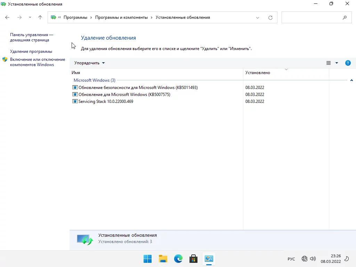Open the view options dropdown arrow
Image resolution: width=356 pixels, height=267 pixels.
point(337,63)
